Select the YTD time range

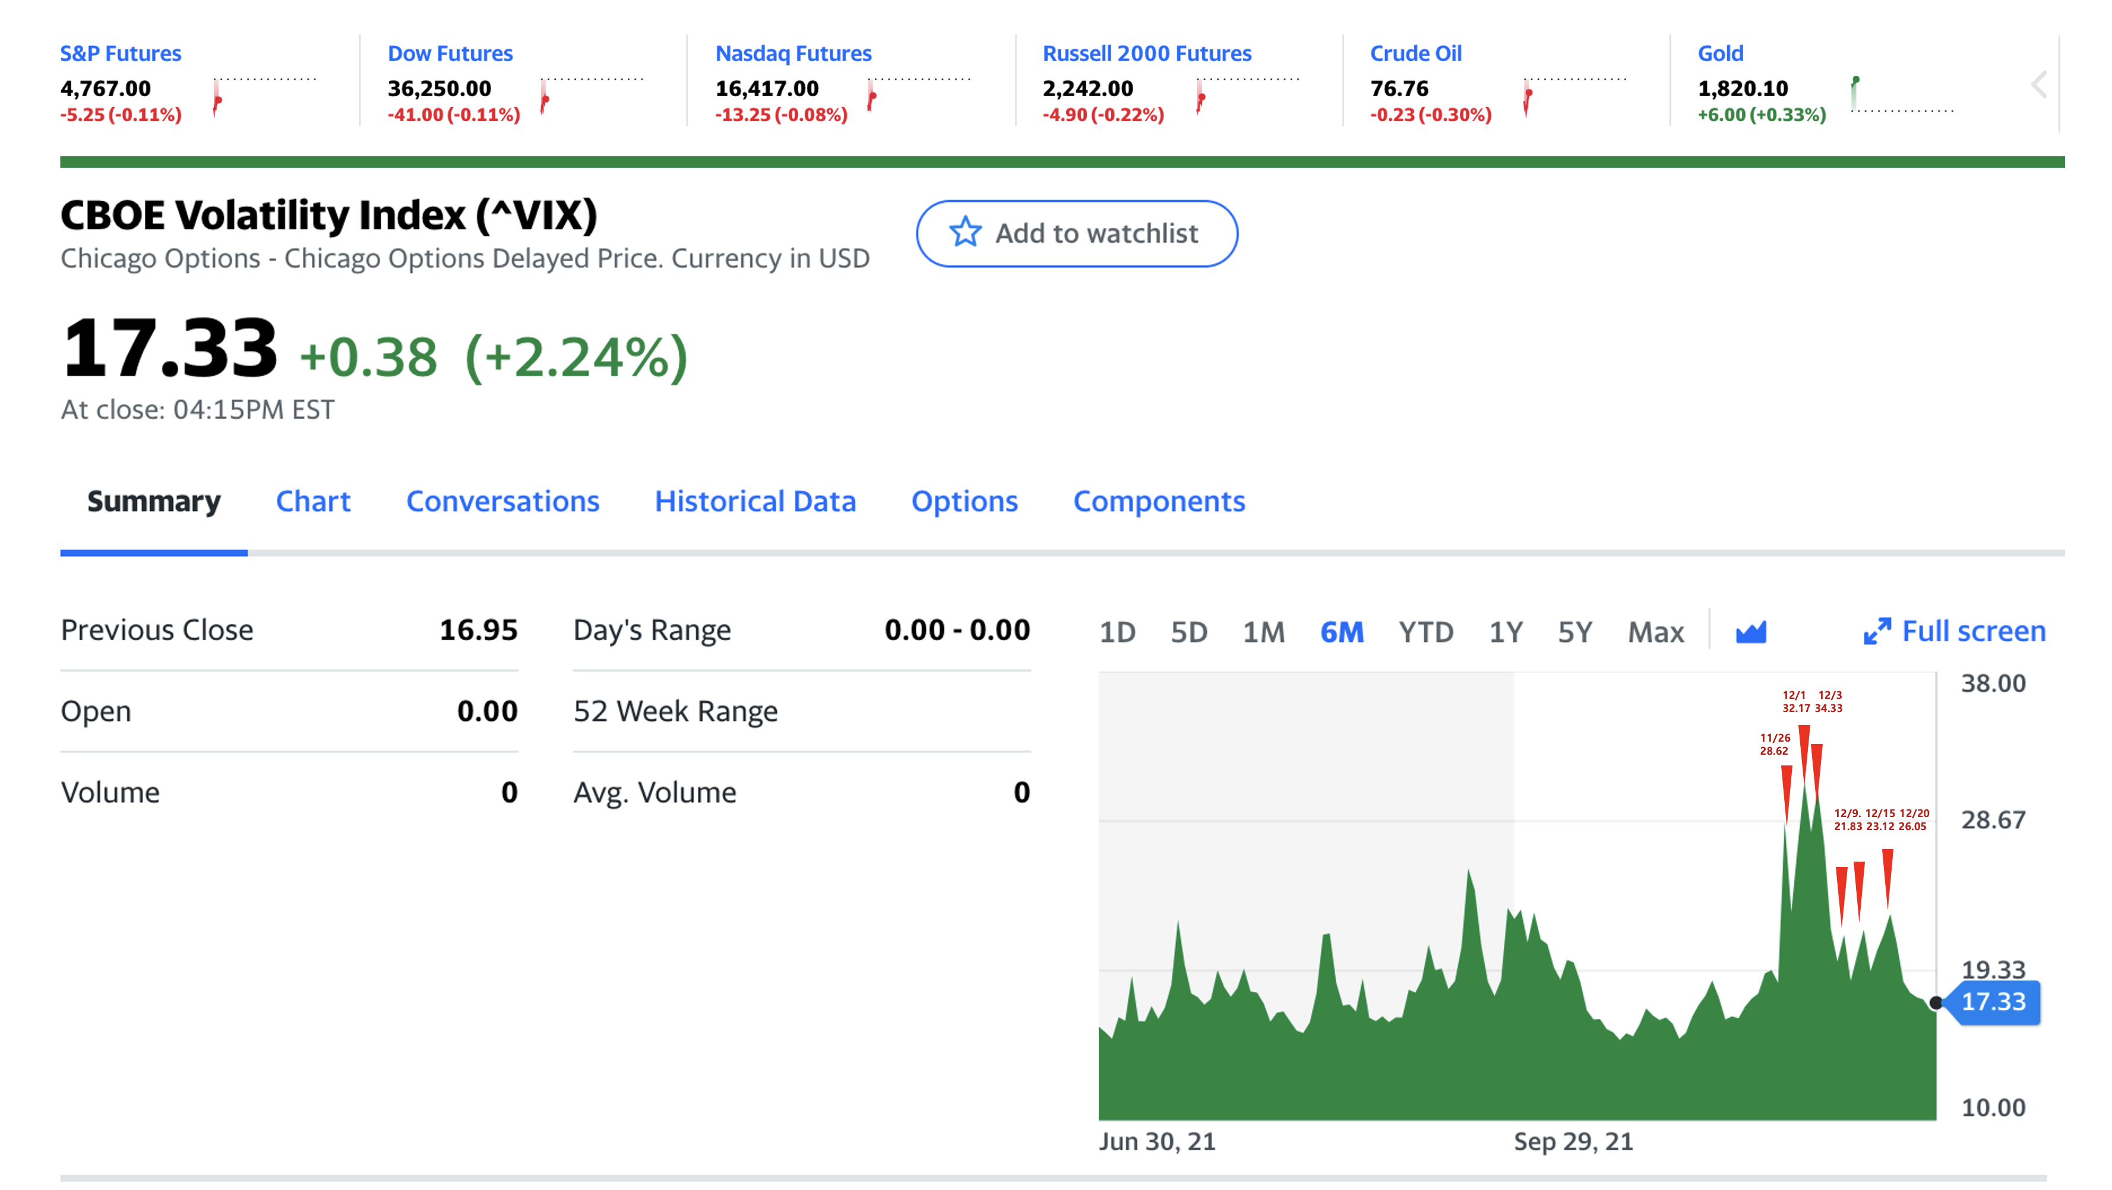tap(1426, 632)
